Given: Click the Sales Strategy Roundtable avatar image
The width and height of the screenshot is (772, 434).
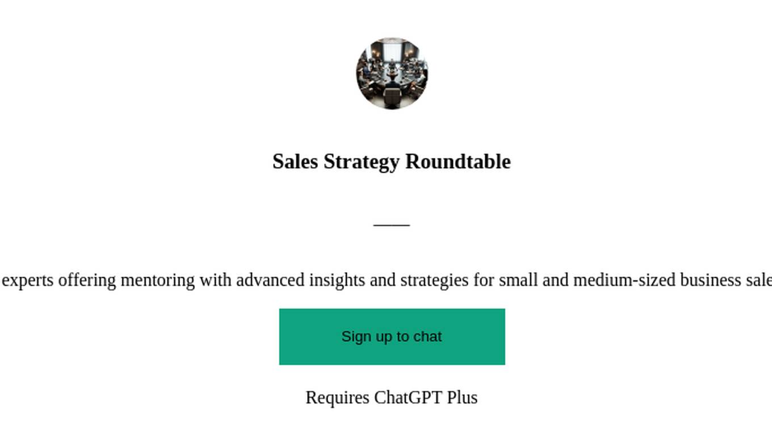Looking at the screenshot, I should [x=392, y=73].
